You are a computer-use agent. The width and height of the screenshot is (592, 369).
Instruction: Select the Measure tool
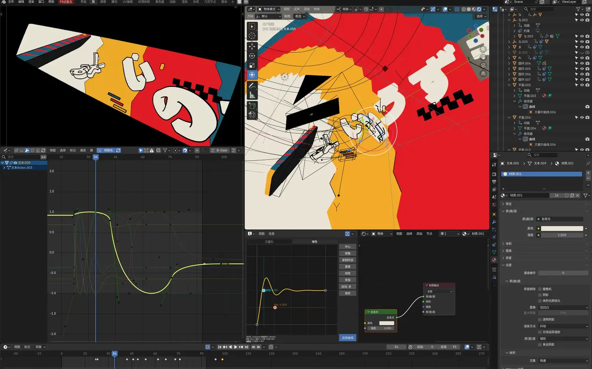252,94
